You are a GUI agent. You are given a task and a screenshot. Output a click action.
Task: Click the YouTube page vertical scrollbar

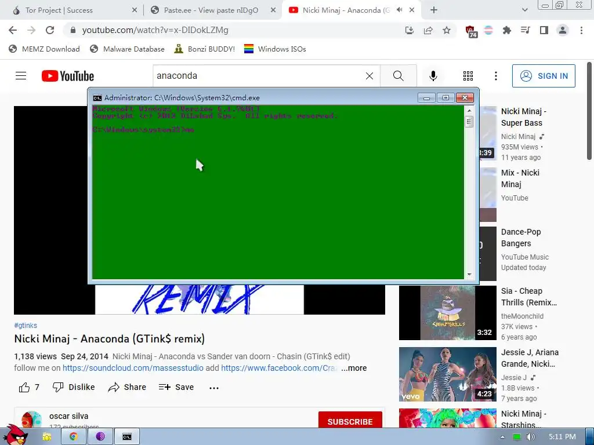tap(589, 111)
